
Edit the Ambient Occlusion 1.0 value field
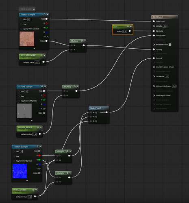tap(174, 86)
